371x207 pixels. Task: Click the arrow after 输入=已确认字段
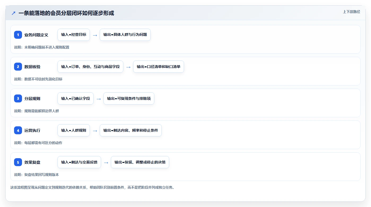(99, 99)
